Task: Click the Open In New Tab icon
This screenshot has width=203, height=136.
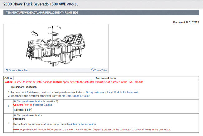Action: click(7, 70)
